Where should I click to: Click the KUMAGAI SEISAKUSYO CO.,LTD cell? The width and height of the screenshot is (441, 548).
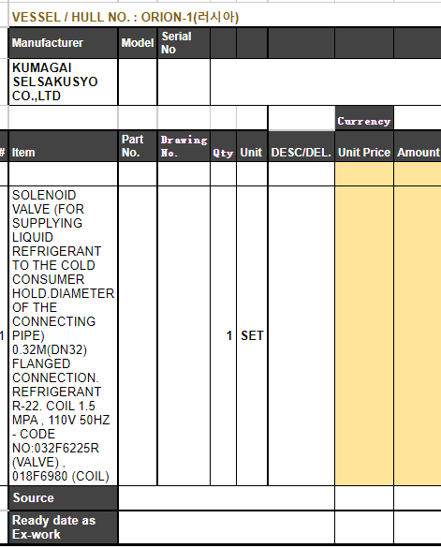[64, 81]
